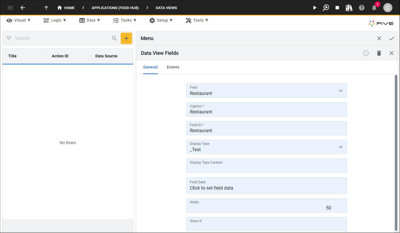Click the magnifier search icon
400x233 pixels.
click(114, 38)
